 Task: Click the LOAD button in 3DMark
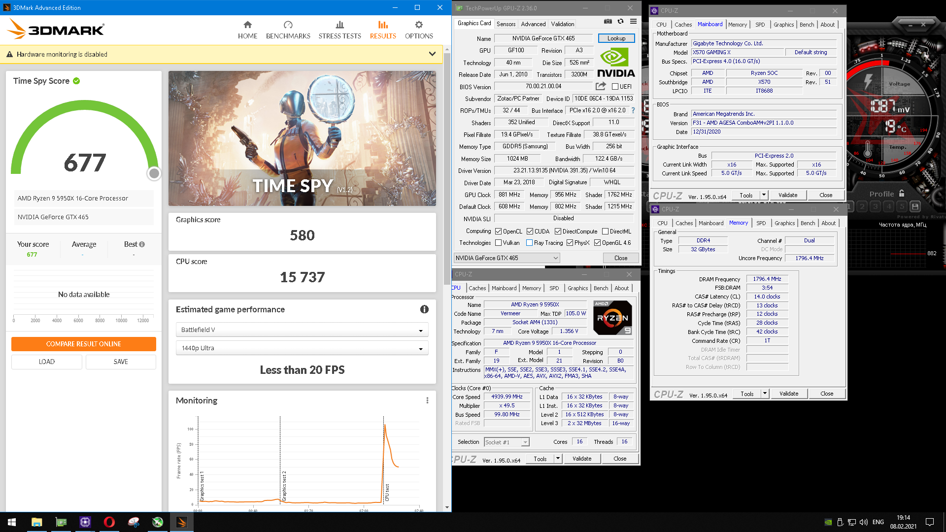pyautogui.click(x=47, y=362)
